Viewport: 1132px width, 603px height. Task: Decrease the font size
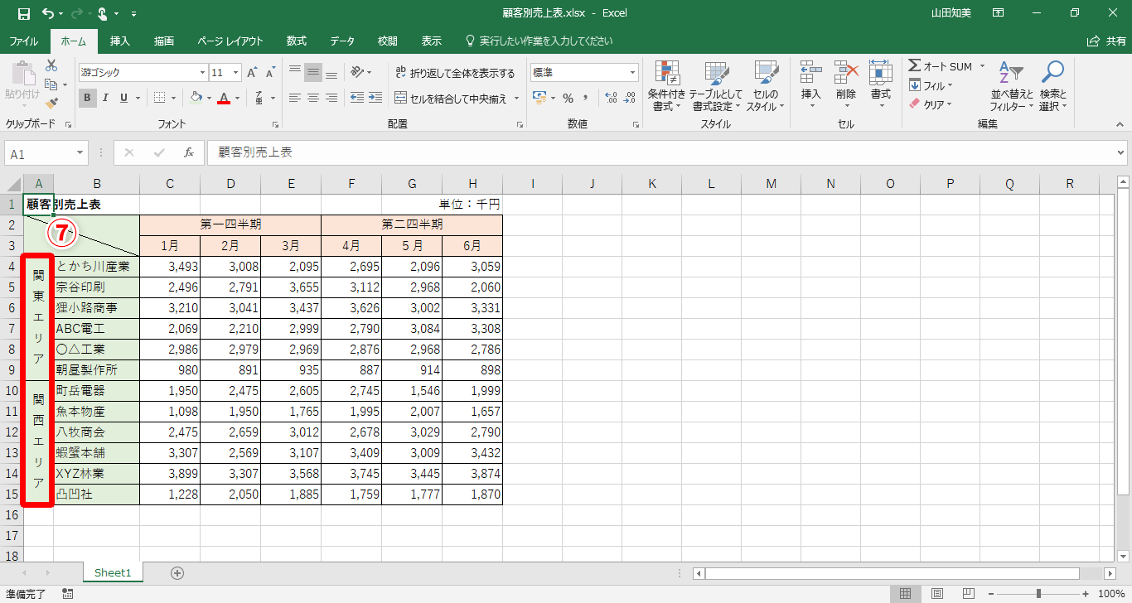271,73
